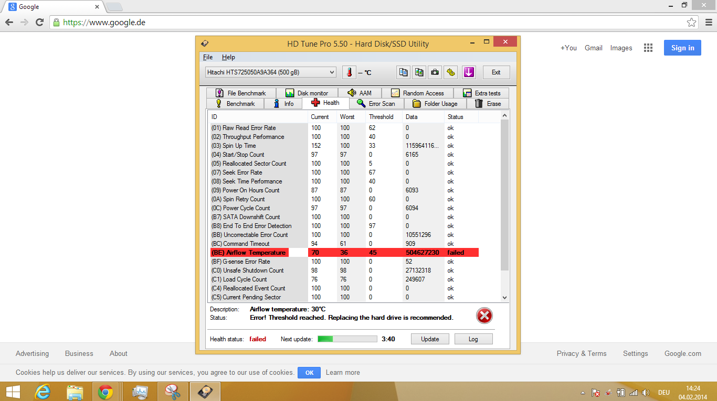The image size is (717, 401).
Task: Open new tab in Chrome
Action: [114, 7]
